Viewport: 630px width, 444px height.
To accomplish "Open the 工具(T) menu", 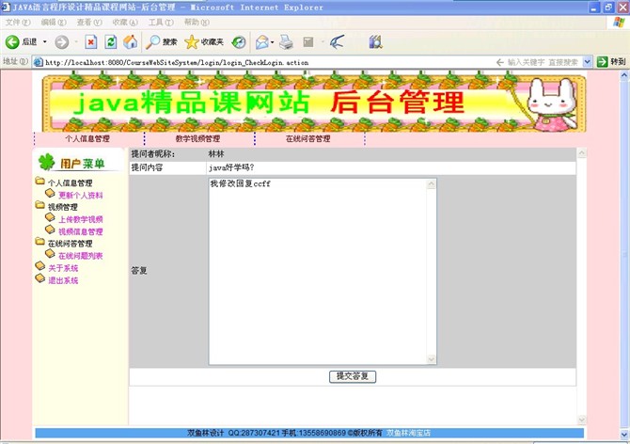I will (x=161, y=22).
